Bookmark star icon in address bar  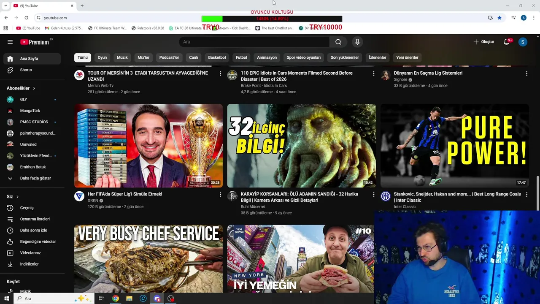coord(499,18)
